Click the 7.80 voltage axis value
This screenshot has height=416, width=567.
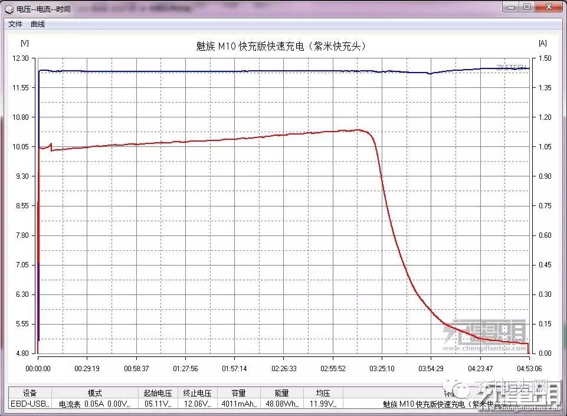[x=22, y=235]
